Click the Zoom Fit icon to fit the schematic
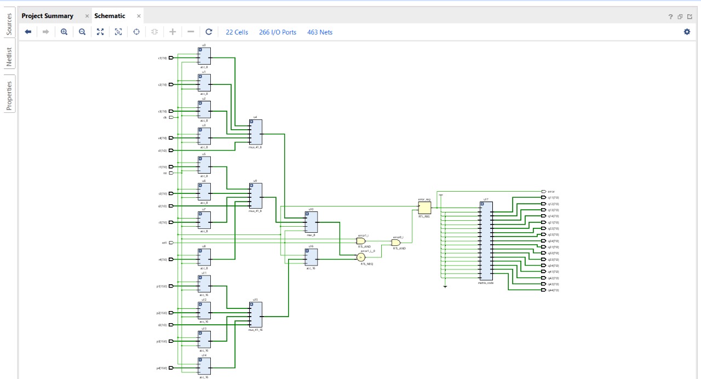Image resolution: width=701 pixels, height=379 pixels. 100,32
